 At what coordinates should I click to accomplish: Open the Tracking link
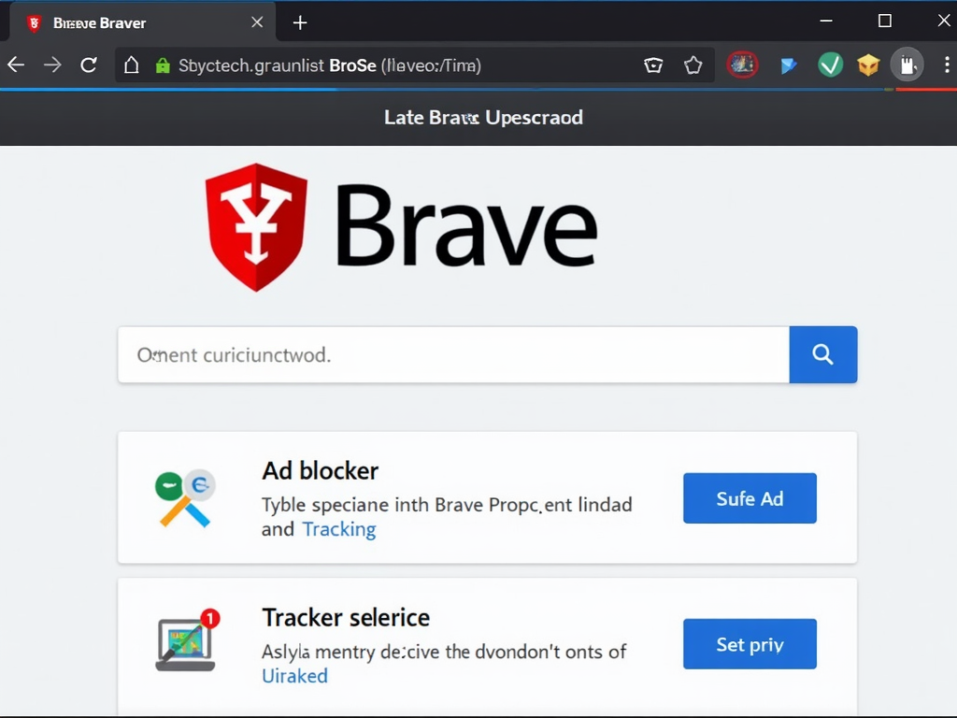[x=339, y=529]
